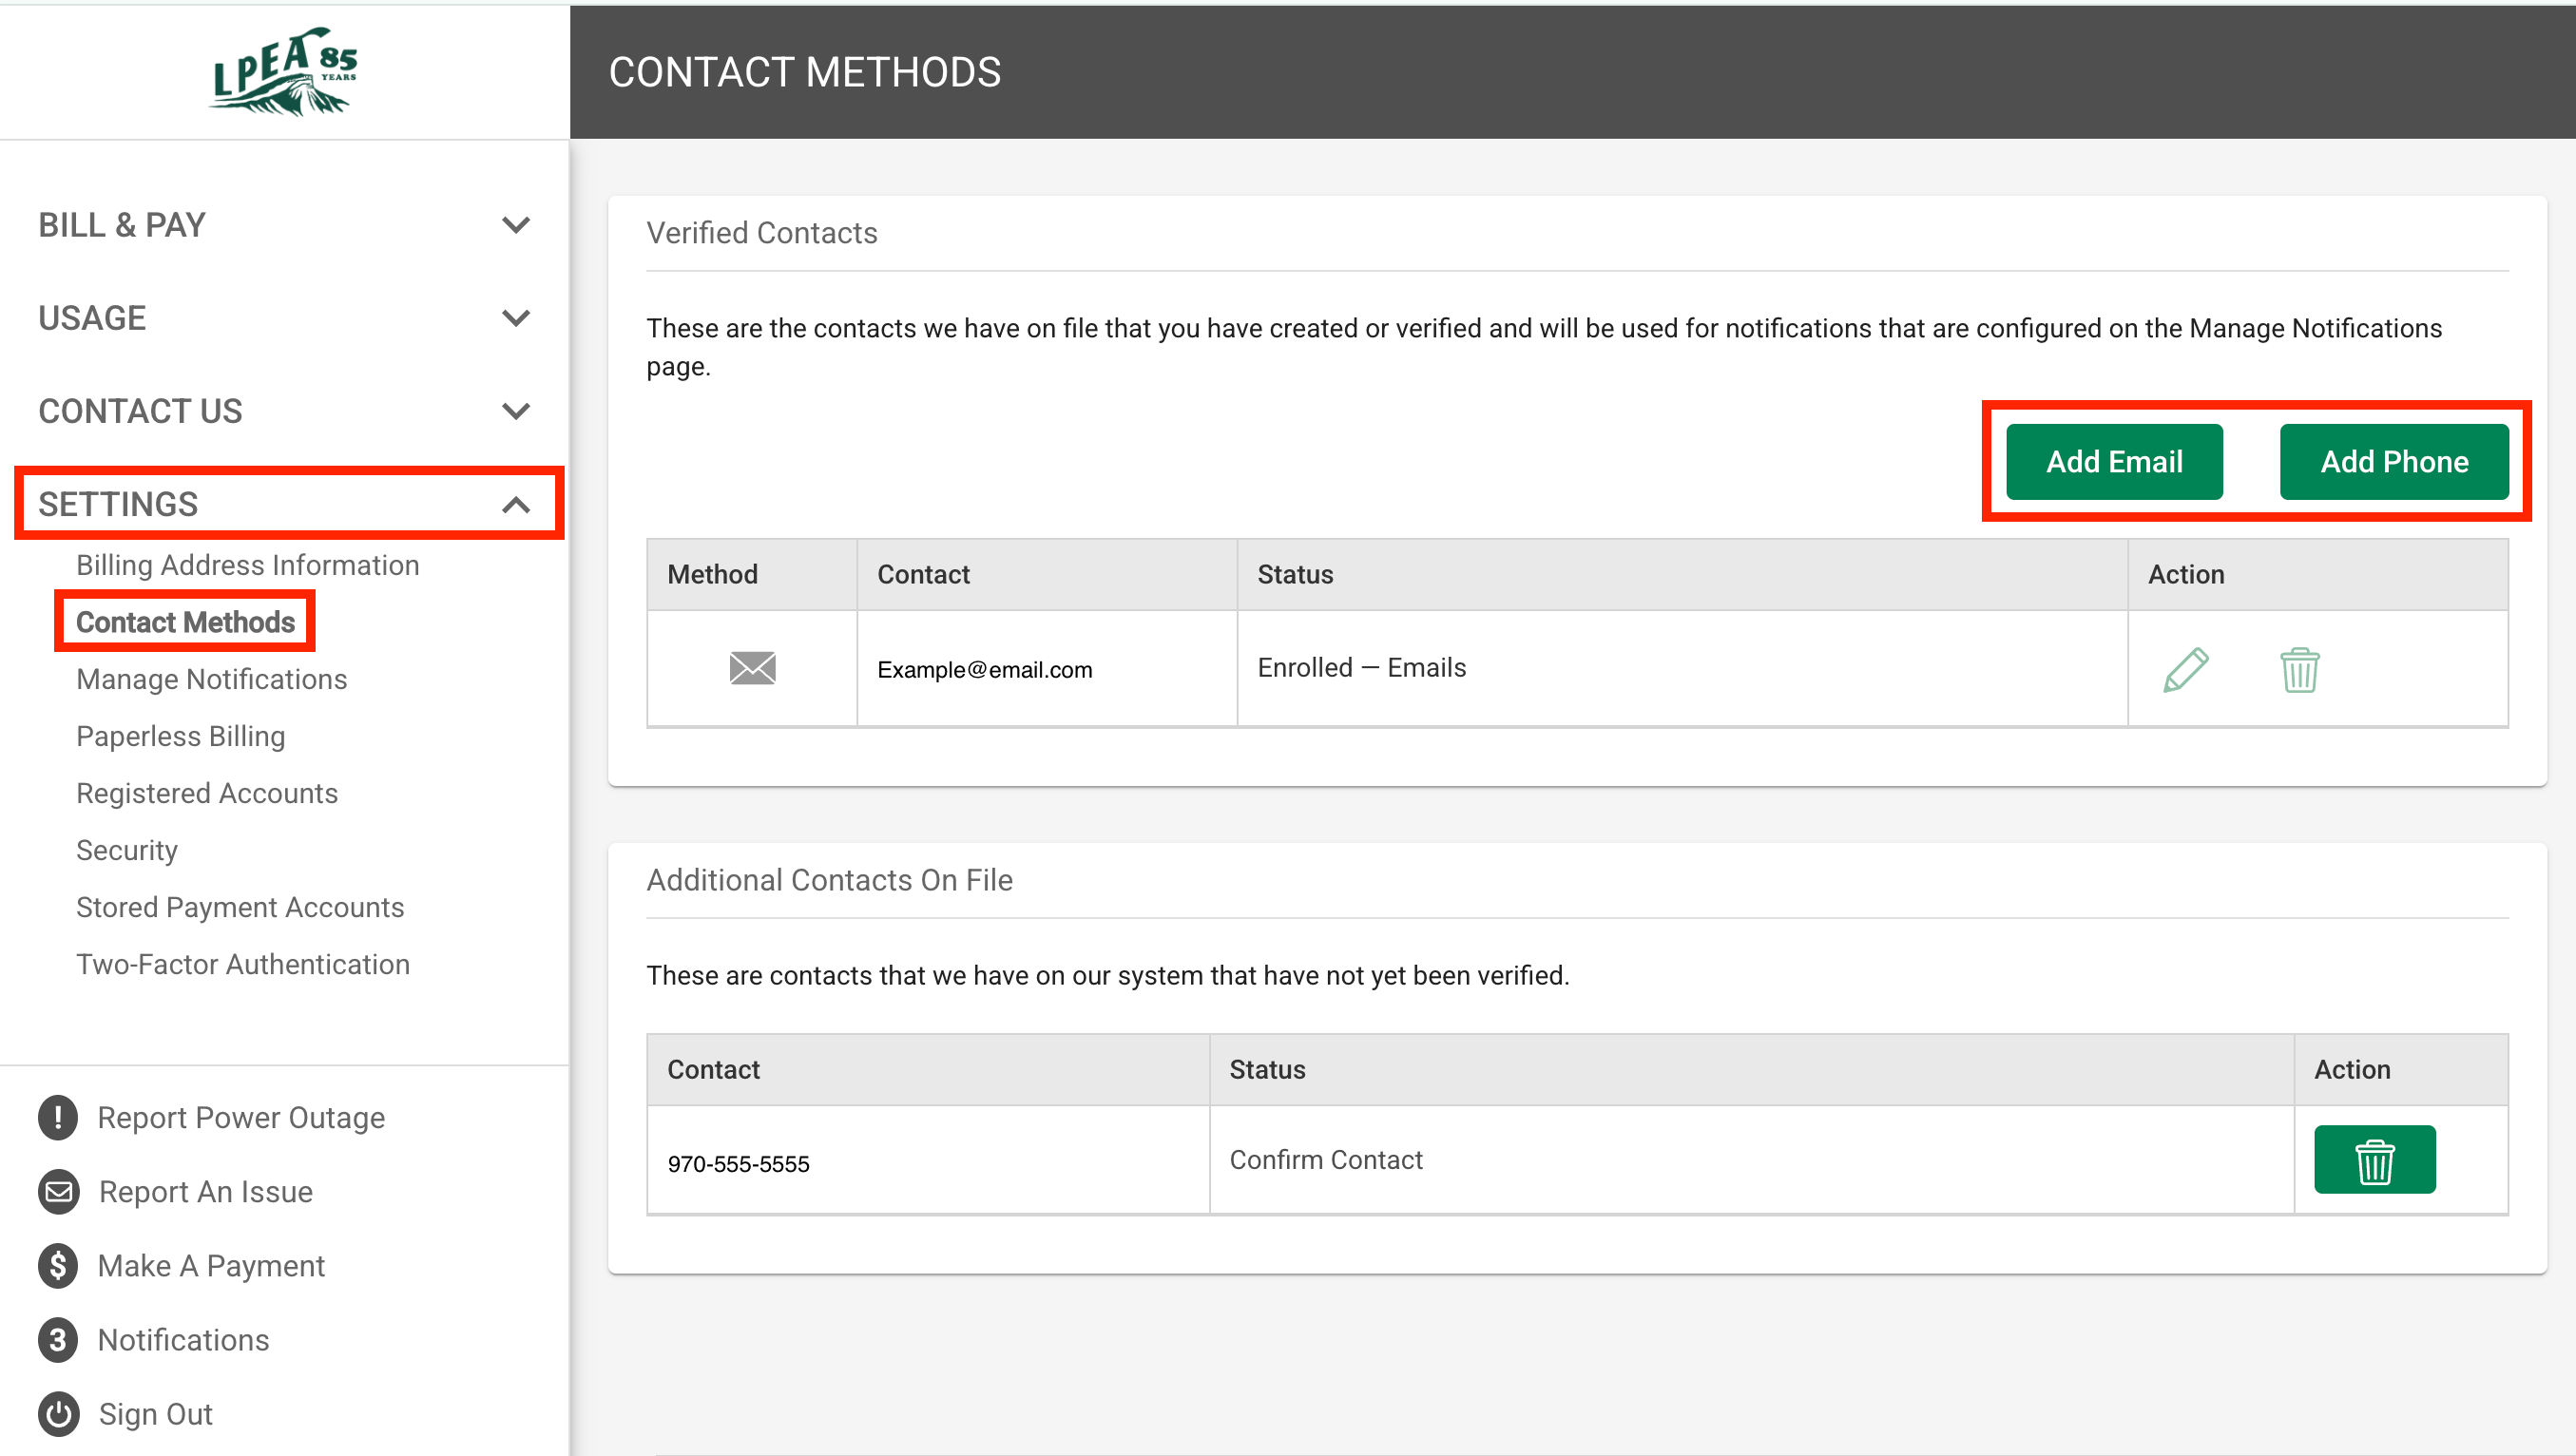The width and height of the screenshot is (2576, 1456).
Task: Click the Report An Issue envelope icon
Action: pos(58,1191)
